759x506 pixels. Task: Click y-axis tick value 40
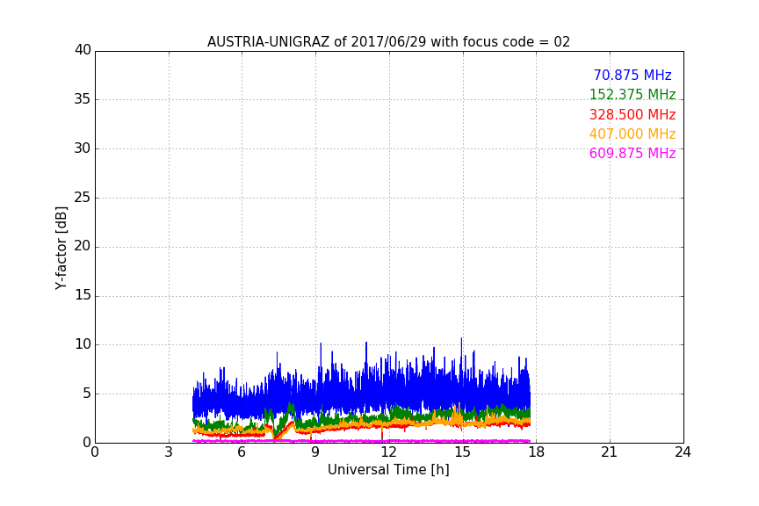coord(83,50)
